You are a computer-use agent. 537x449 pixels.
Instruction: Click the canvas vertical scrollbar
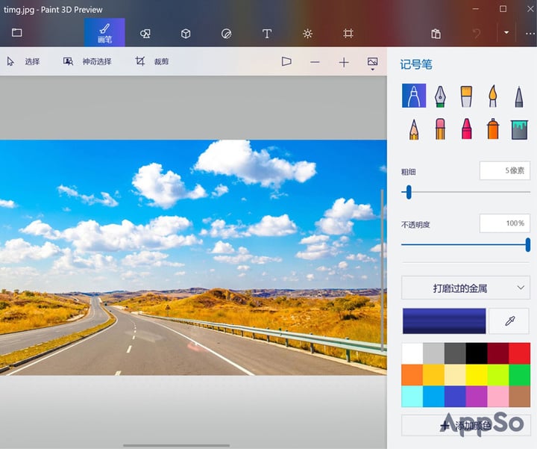pyautogui.click(x=382, y=270)
